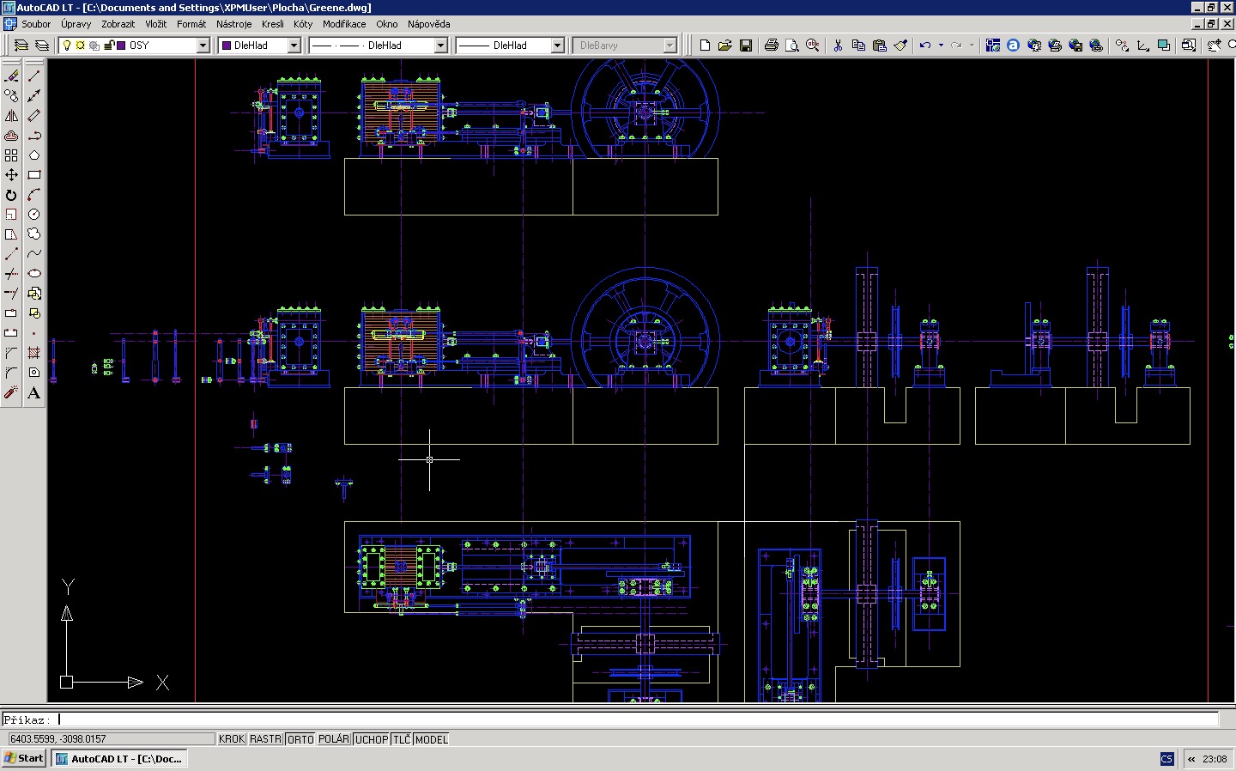Screen dimensions: 1236x771
Task: Click AutoCAD LT taskbar button
Action: tap(119, 759)
